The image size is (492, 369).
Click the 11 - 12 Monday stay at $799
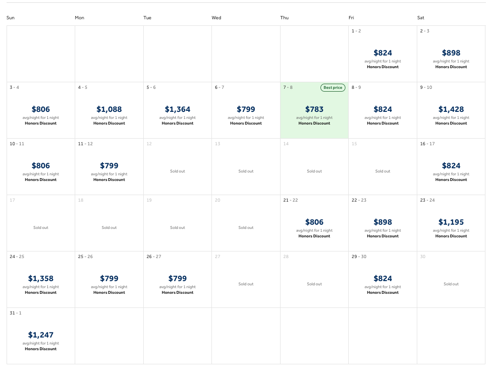[109, 166]
